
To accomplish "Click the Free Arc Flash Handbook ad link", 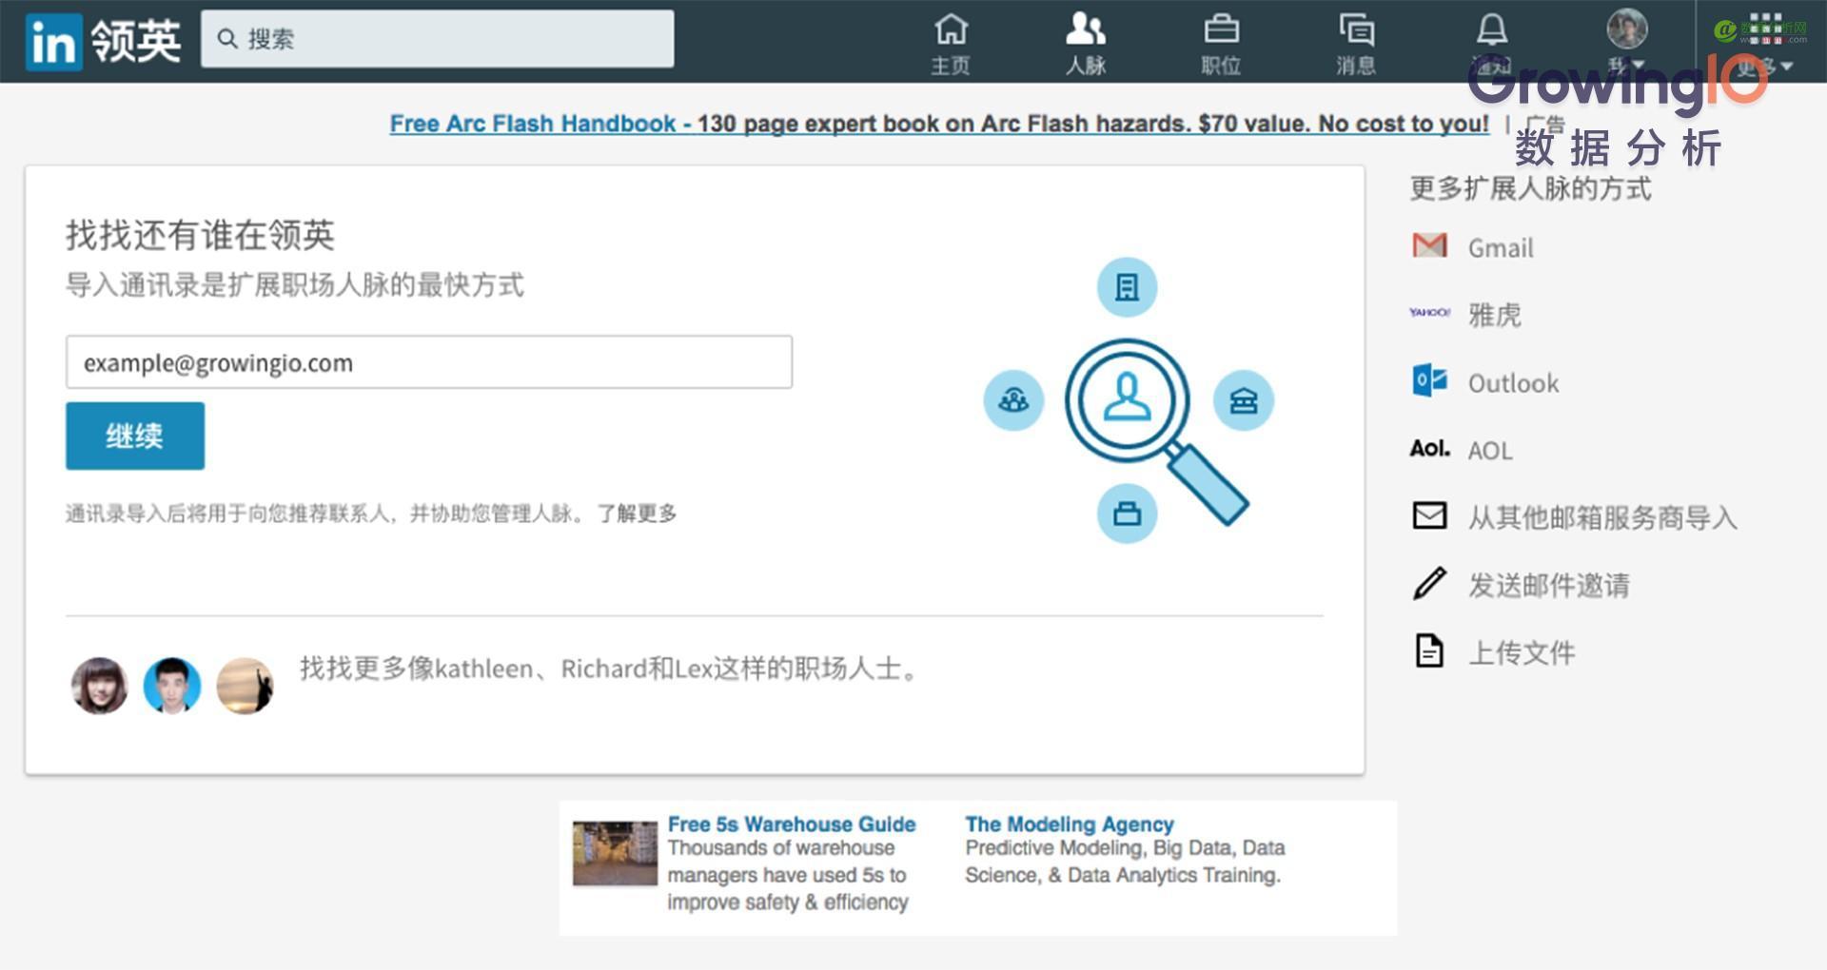I will pyautogui.click(x=533, y=123).
